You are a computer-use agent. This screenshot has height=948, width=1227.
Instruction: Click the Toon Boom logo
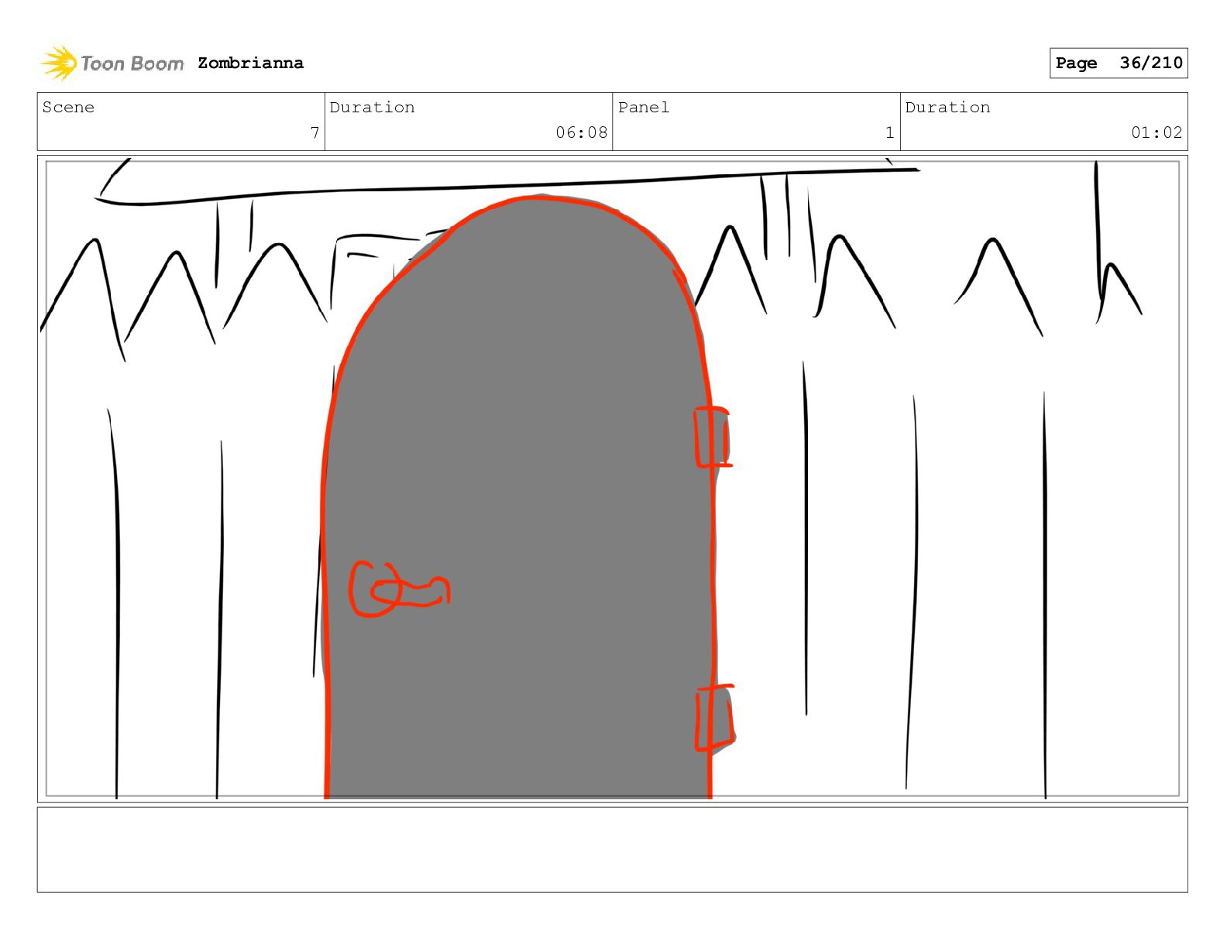[x=112, y=63]
